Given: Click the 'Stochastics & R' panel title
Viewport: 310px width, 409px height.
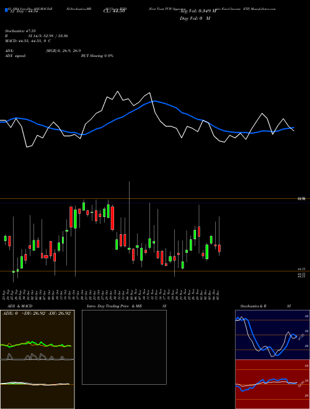Looking at the screenshot, I should (x=253, y=306).
